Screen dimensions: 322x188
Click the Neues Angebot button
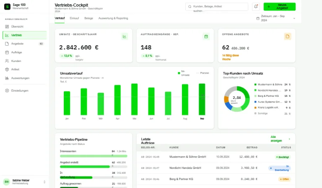(x=280, y=7)
